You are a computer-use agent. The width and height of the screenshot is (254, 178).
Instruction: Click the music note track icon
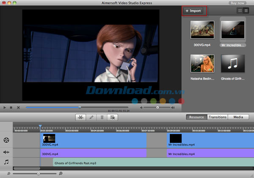pos(6,162)
